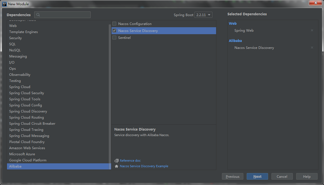Enable the Nacos Configuration checkbox
The width and height of the screenshot is (324, 185).
pyautogui.click(x=114, y=24)
